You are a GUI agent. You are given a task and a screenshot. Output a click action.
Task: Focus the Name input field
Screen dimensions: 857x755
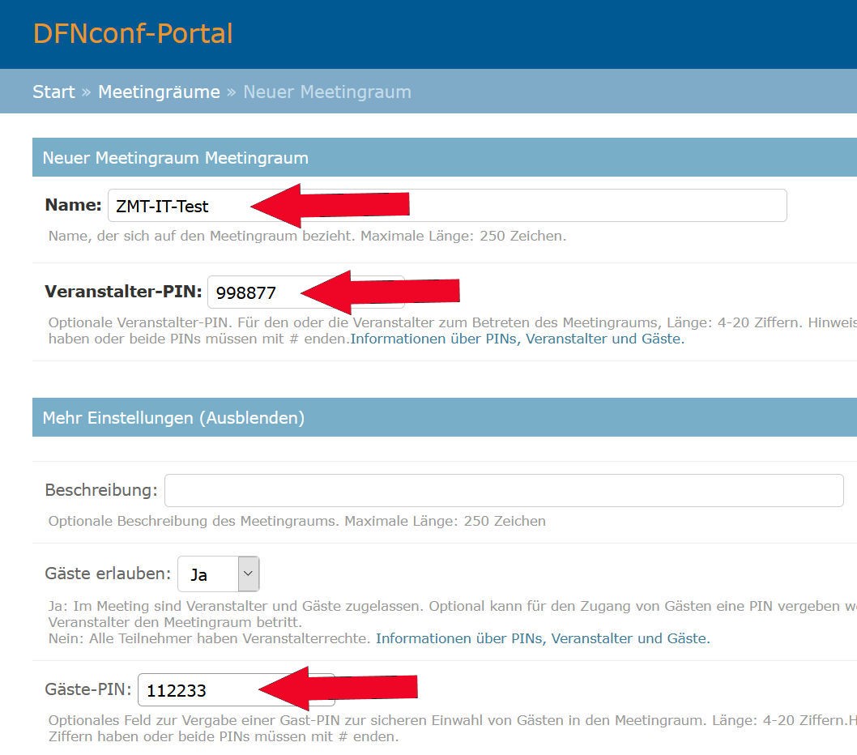(447, 206)
